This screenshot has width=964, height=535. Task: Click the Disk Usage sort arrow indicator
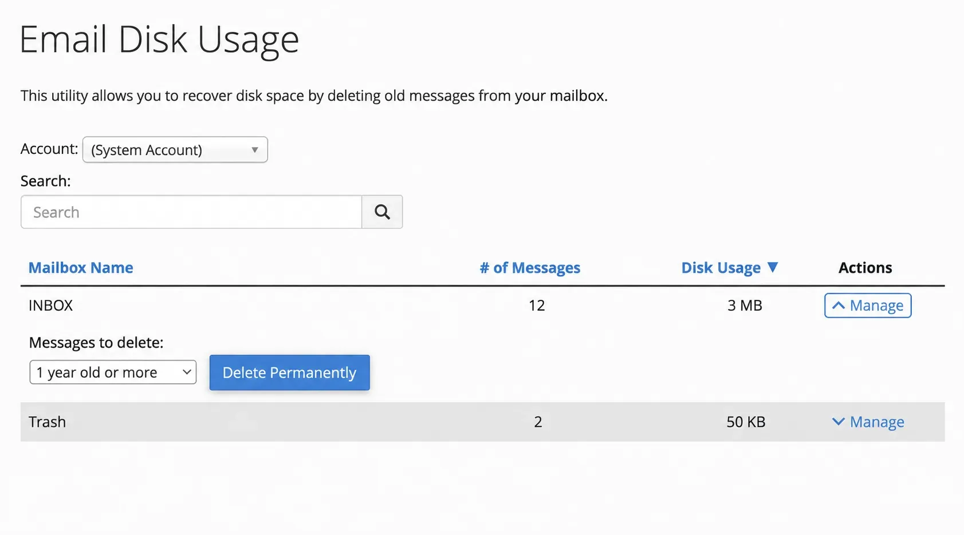click(x=773, y=267)
